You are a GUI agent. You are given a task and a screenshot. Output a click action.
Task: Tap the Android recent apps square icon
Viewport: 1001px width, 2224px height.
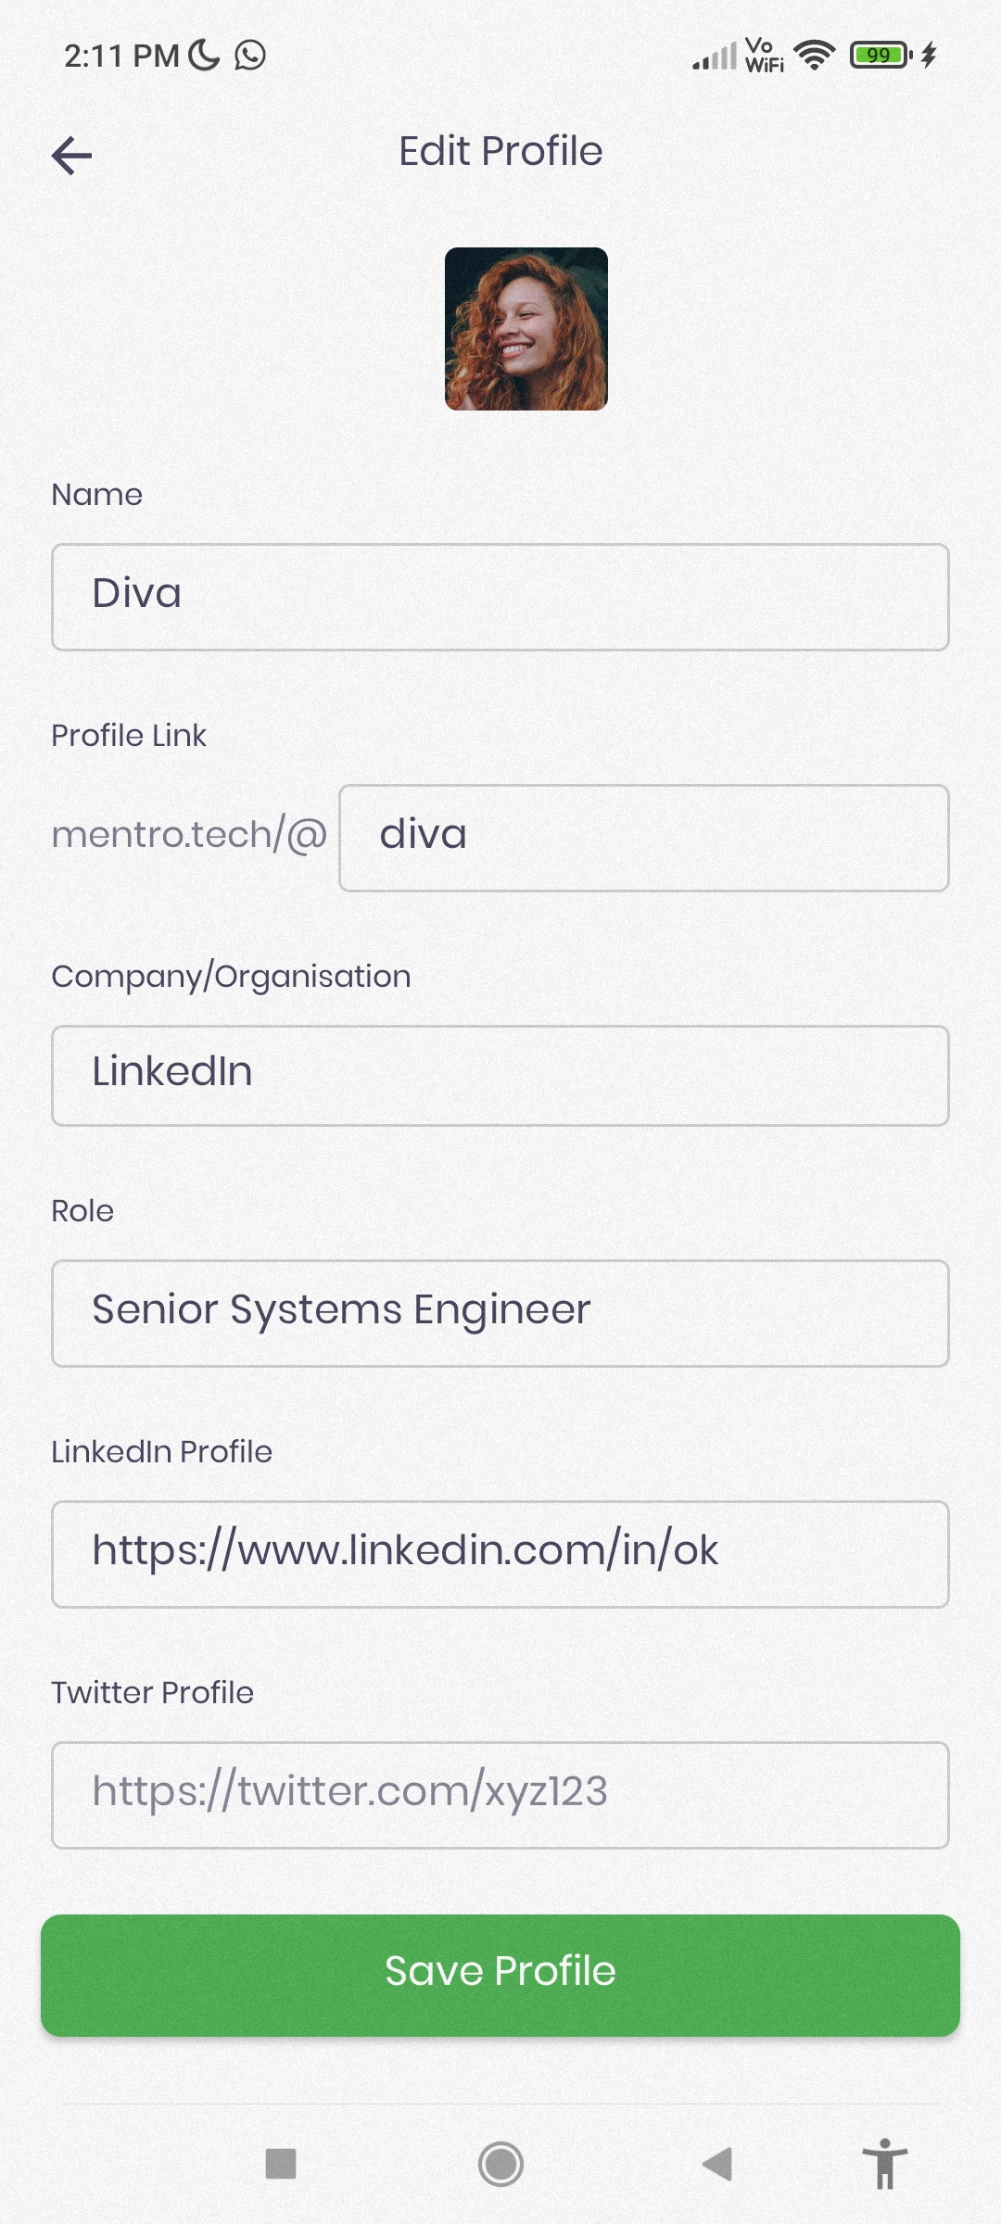pyautogui.click(x=281, y=2164)
